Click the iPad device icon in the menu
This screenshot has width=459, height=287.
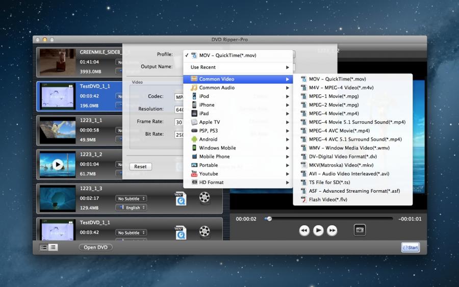194,114
